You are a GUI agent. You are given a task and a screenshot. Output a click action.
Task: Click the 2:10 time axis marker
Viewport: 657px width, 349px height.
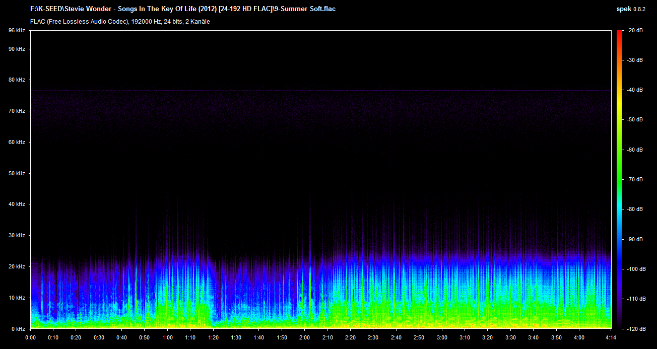pyautogui.click(x=327, y=337)
